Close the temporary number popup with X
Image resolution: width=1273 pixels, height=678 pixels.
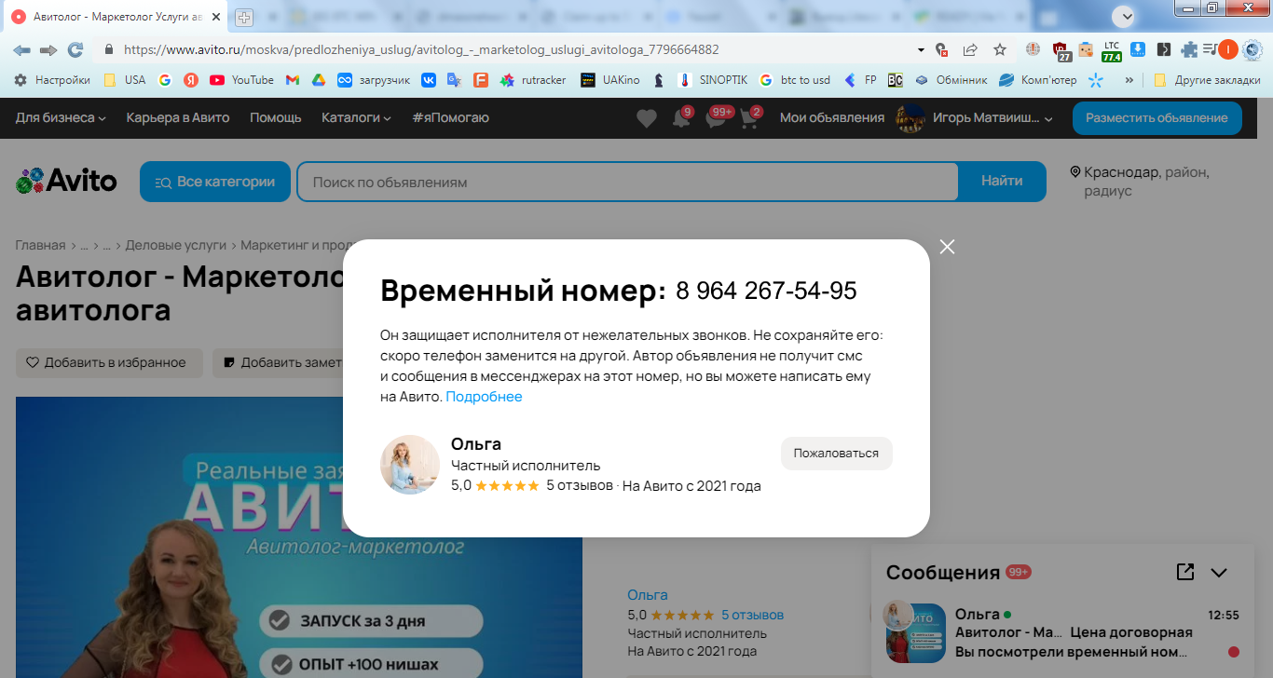click(x=948, y=247)
